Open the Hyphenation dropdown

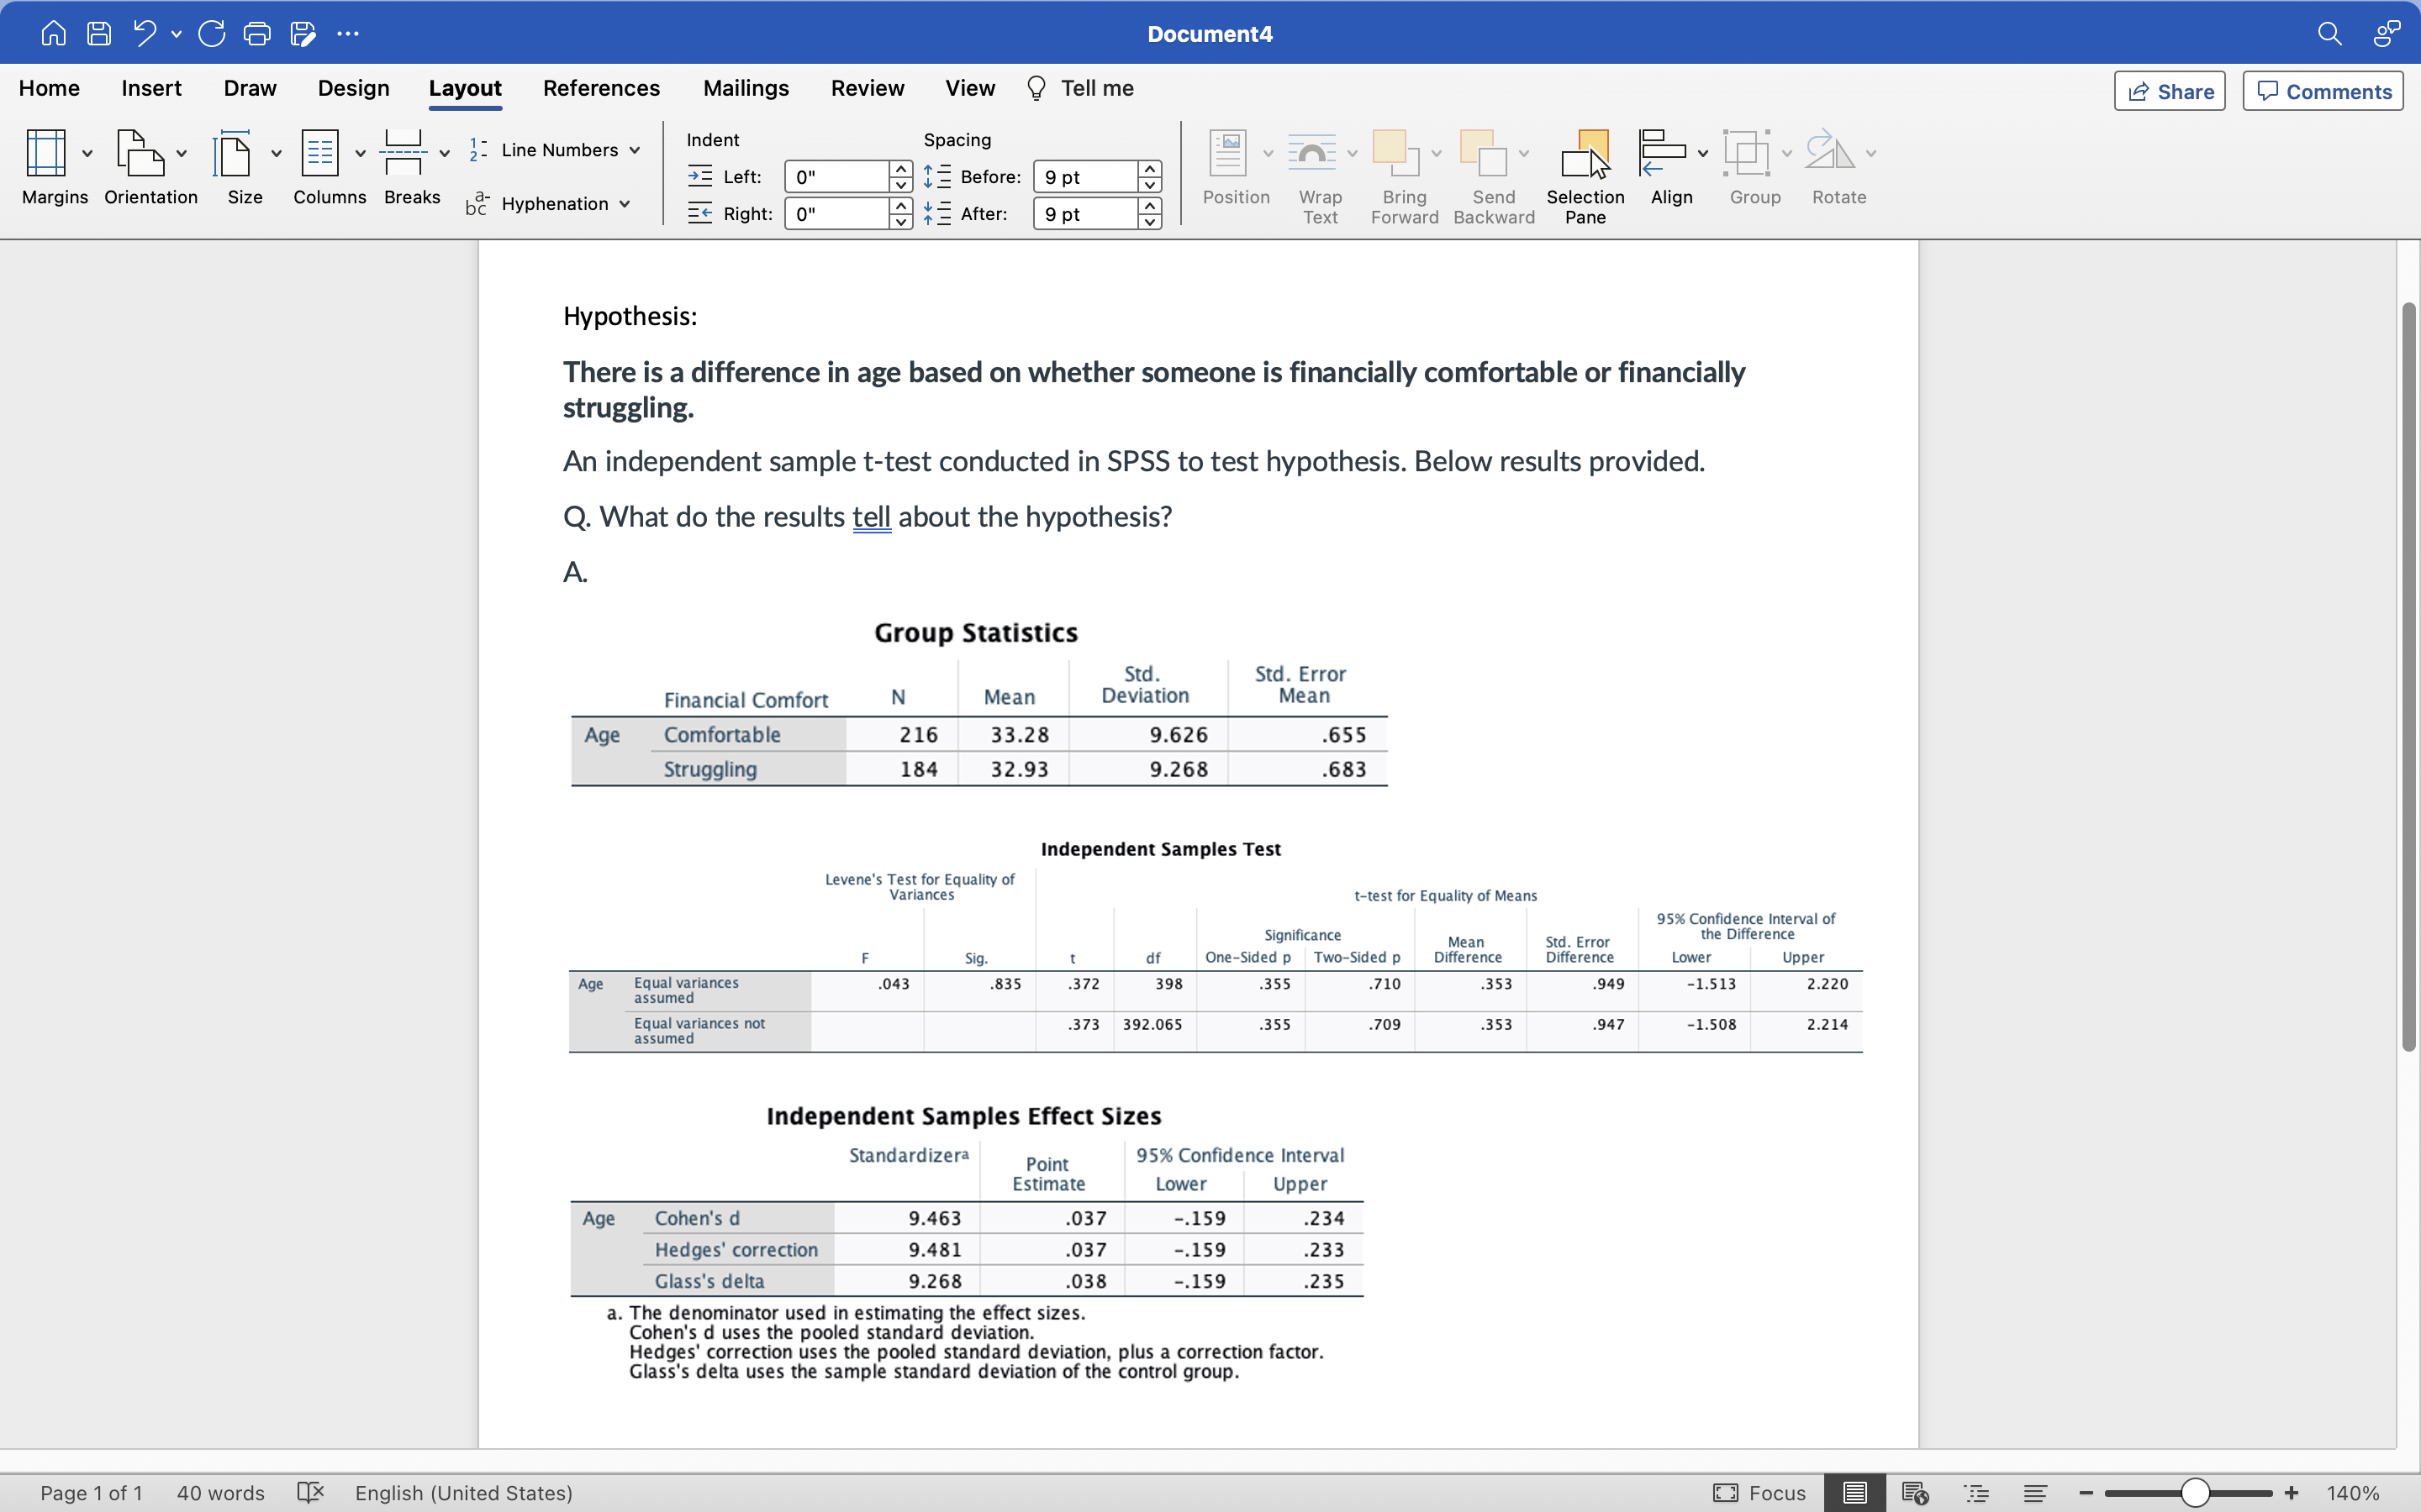click(x=625, y=203)
